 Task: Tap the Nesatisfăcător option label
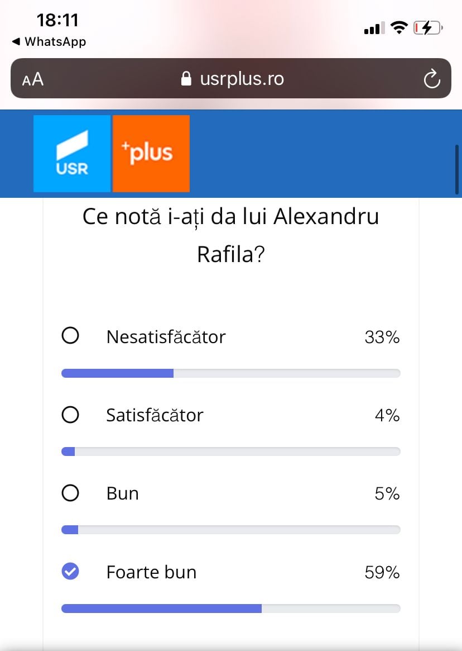(166, 337)
